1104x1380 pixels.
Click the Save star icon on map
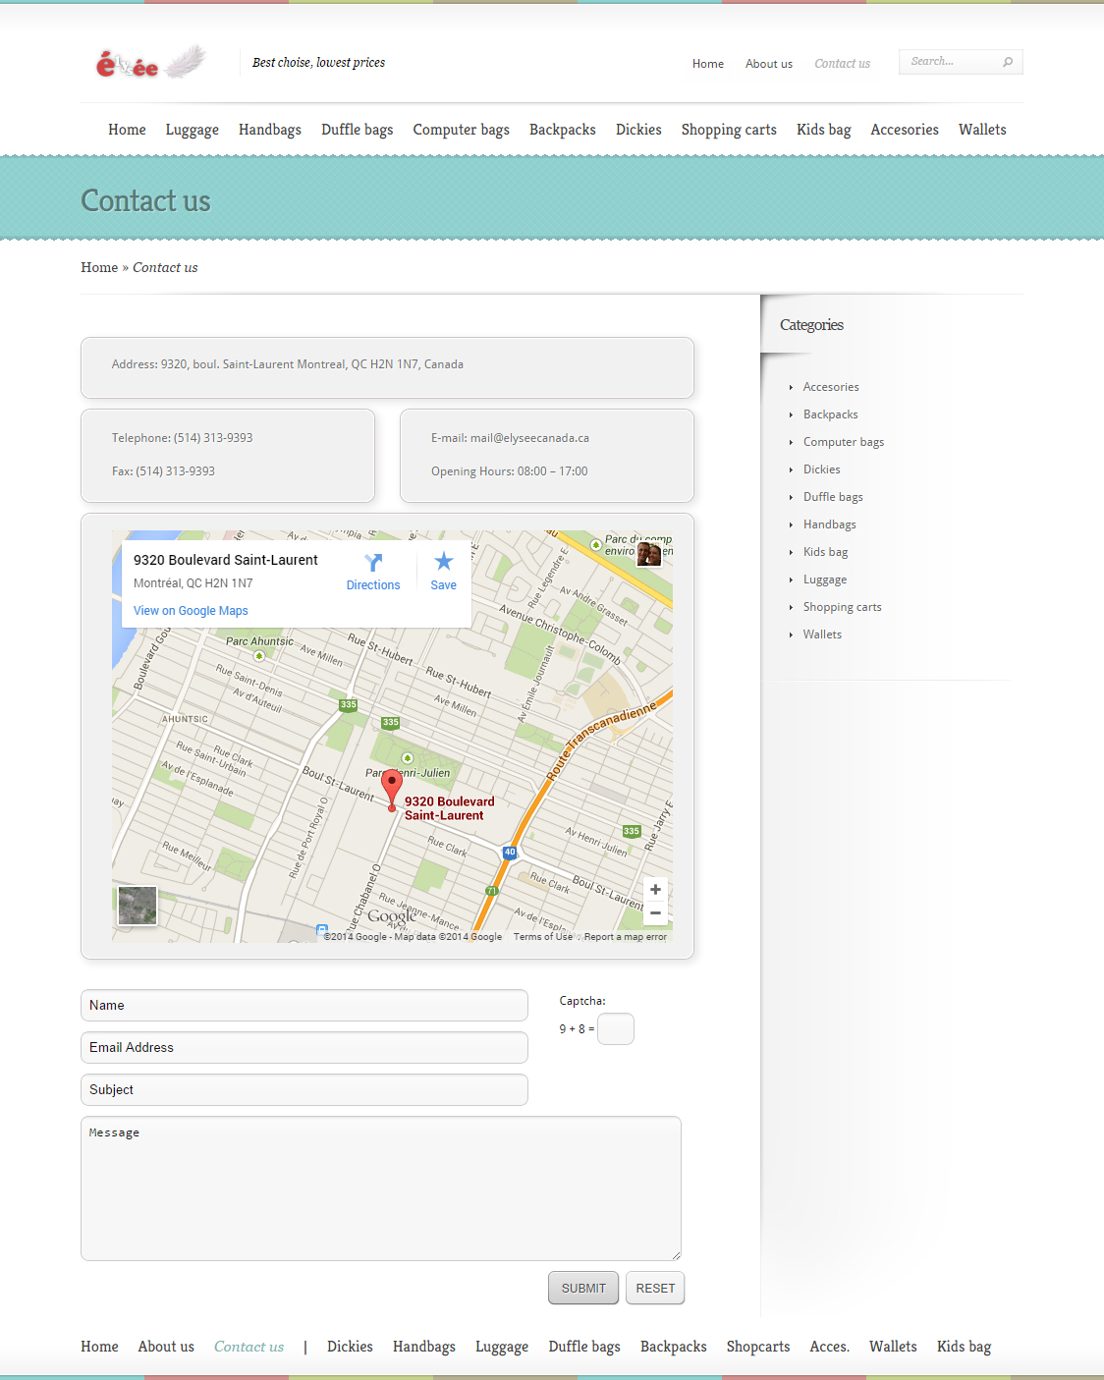444,562
